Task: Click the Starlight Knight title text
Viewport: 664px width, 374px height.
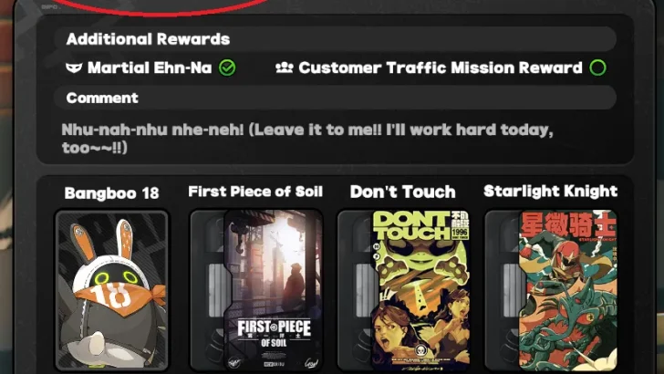Action: pos(551,191)
